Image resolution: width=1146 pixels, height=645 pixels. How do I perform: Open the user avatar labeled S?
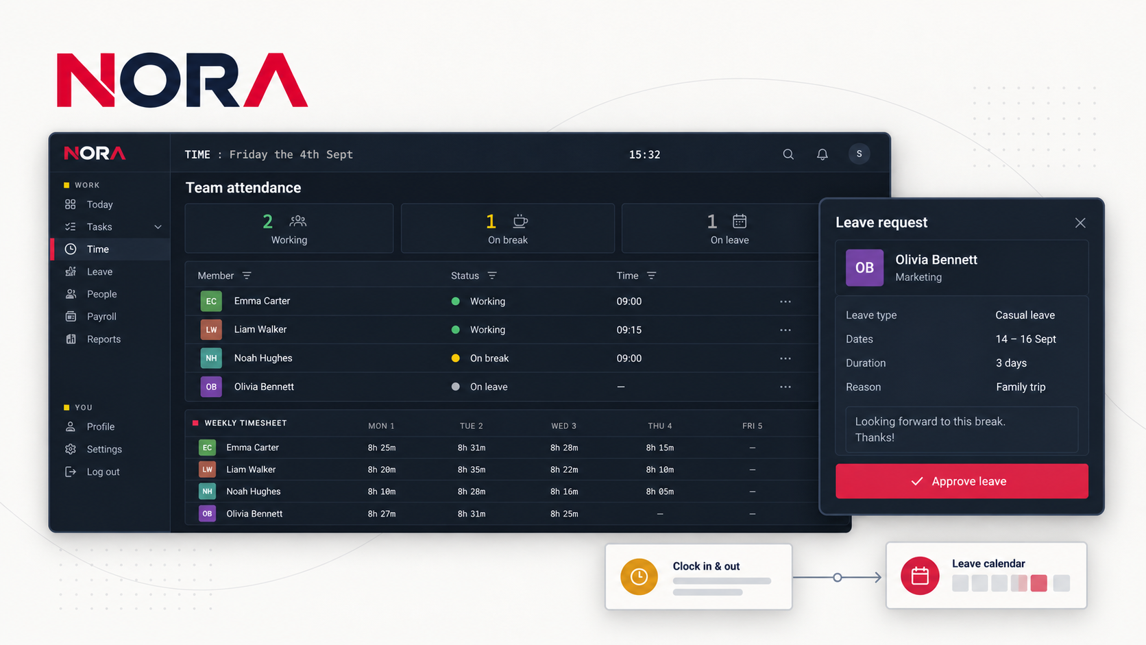[860, 154]
